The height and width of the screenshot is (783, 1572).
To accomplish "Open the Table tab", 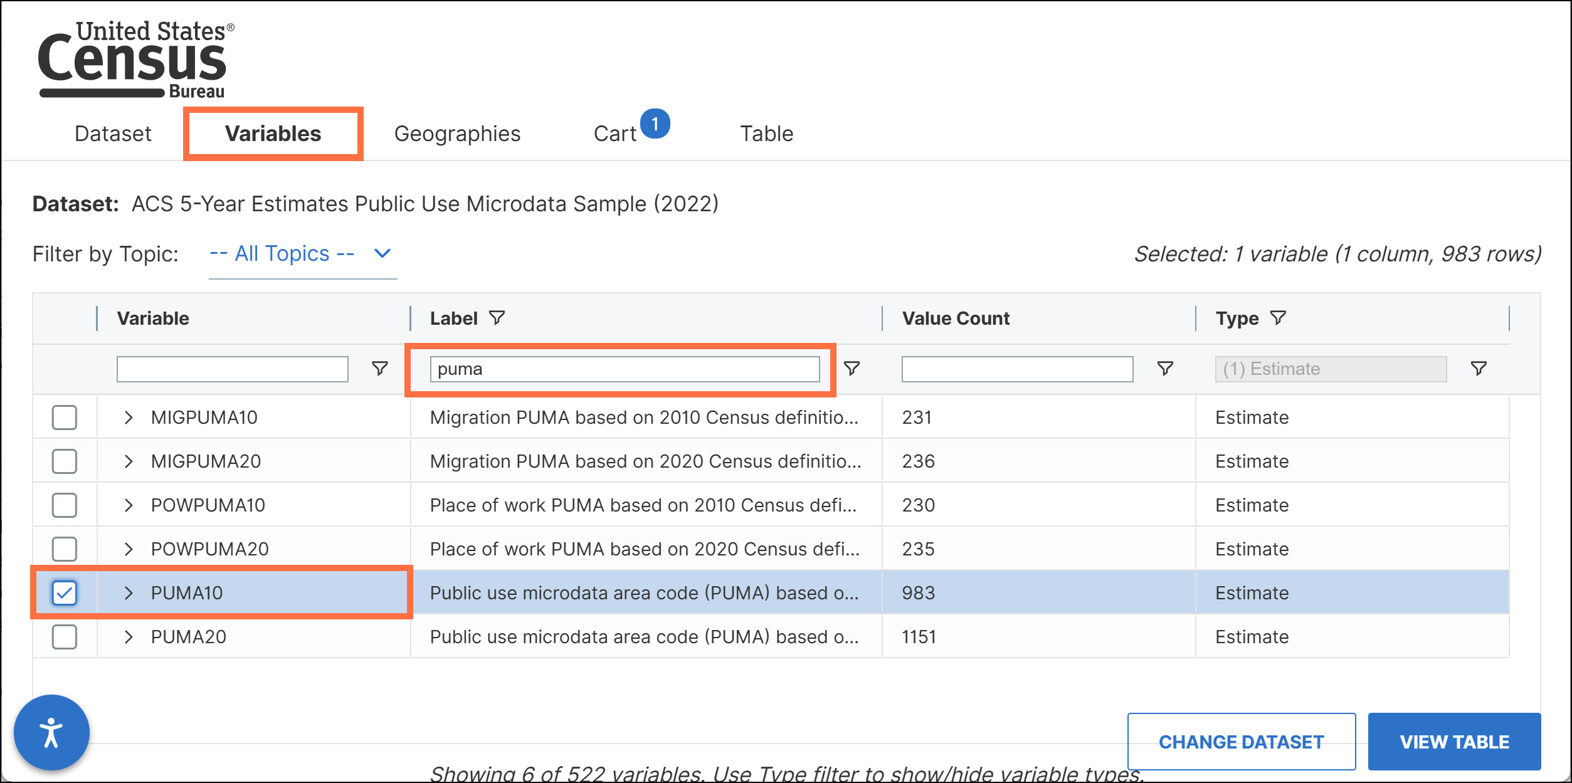I will [x=766, y=132].
